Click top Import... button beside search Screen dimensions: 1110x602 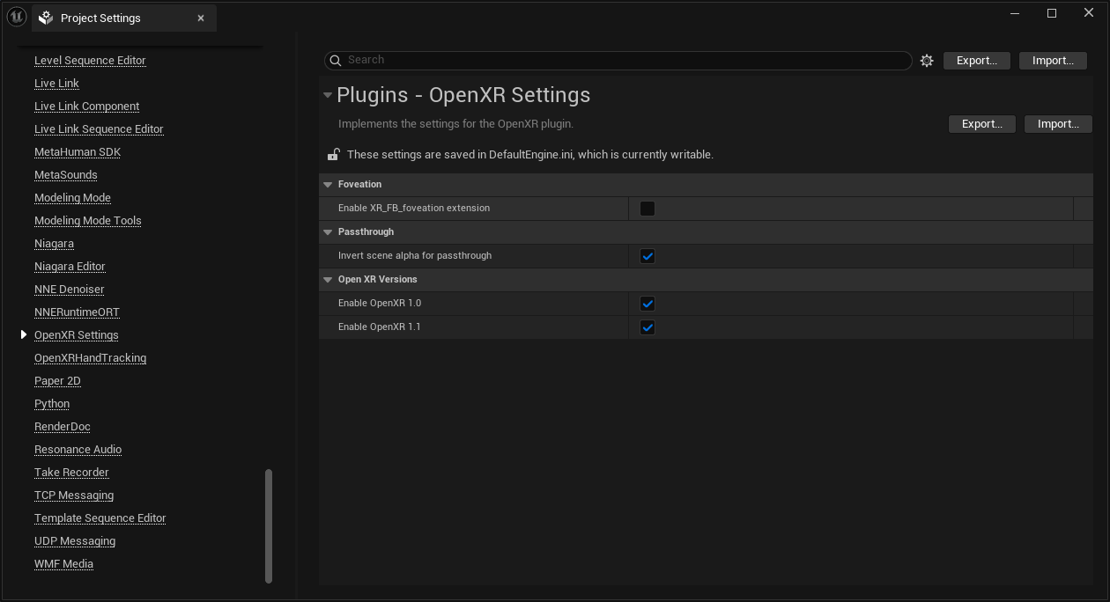(x=1053, y=61)
